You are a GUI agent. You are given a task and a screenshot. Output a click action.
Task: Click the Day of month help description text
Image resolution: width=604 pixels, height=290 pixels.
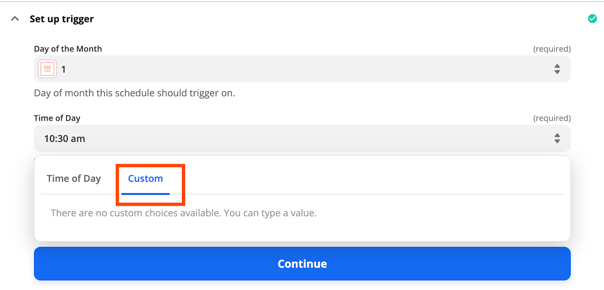pos(135,93)
